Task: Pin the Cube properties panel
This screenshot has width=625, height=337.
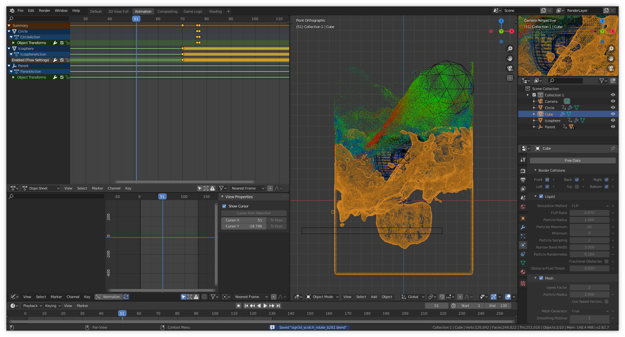Action: click(x=613, y=148)
